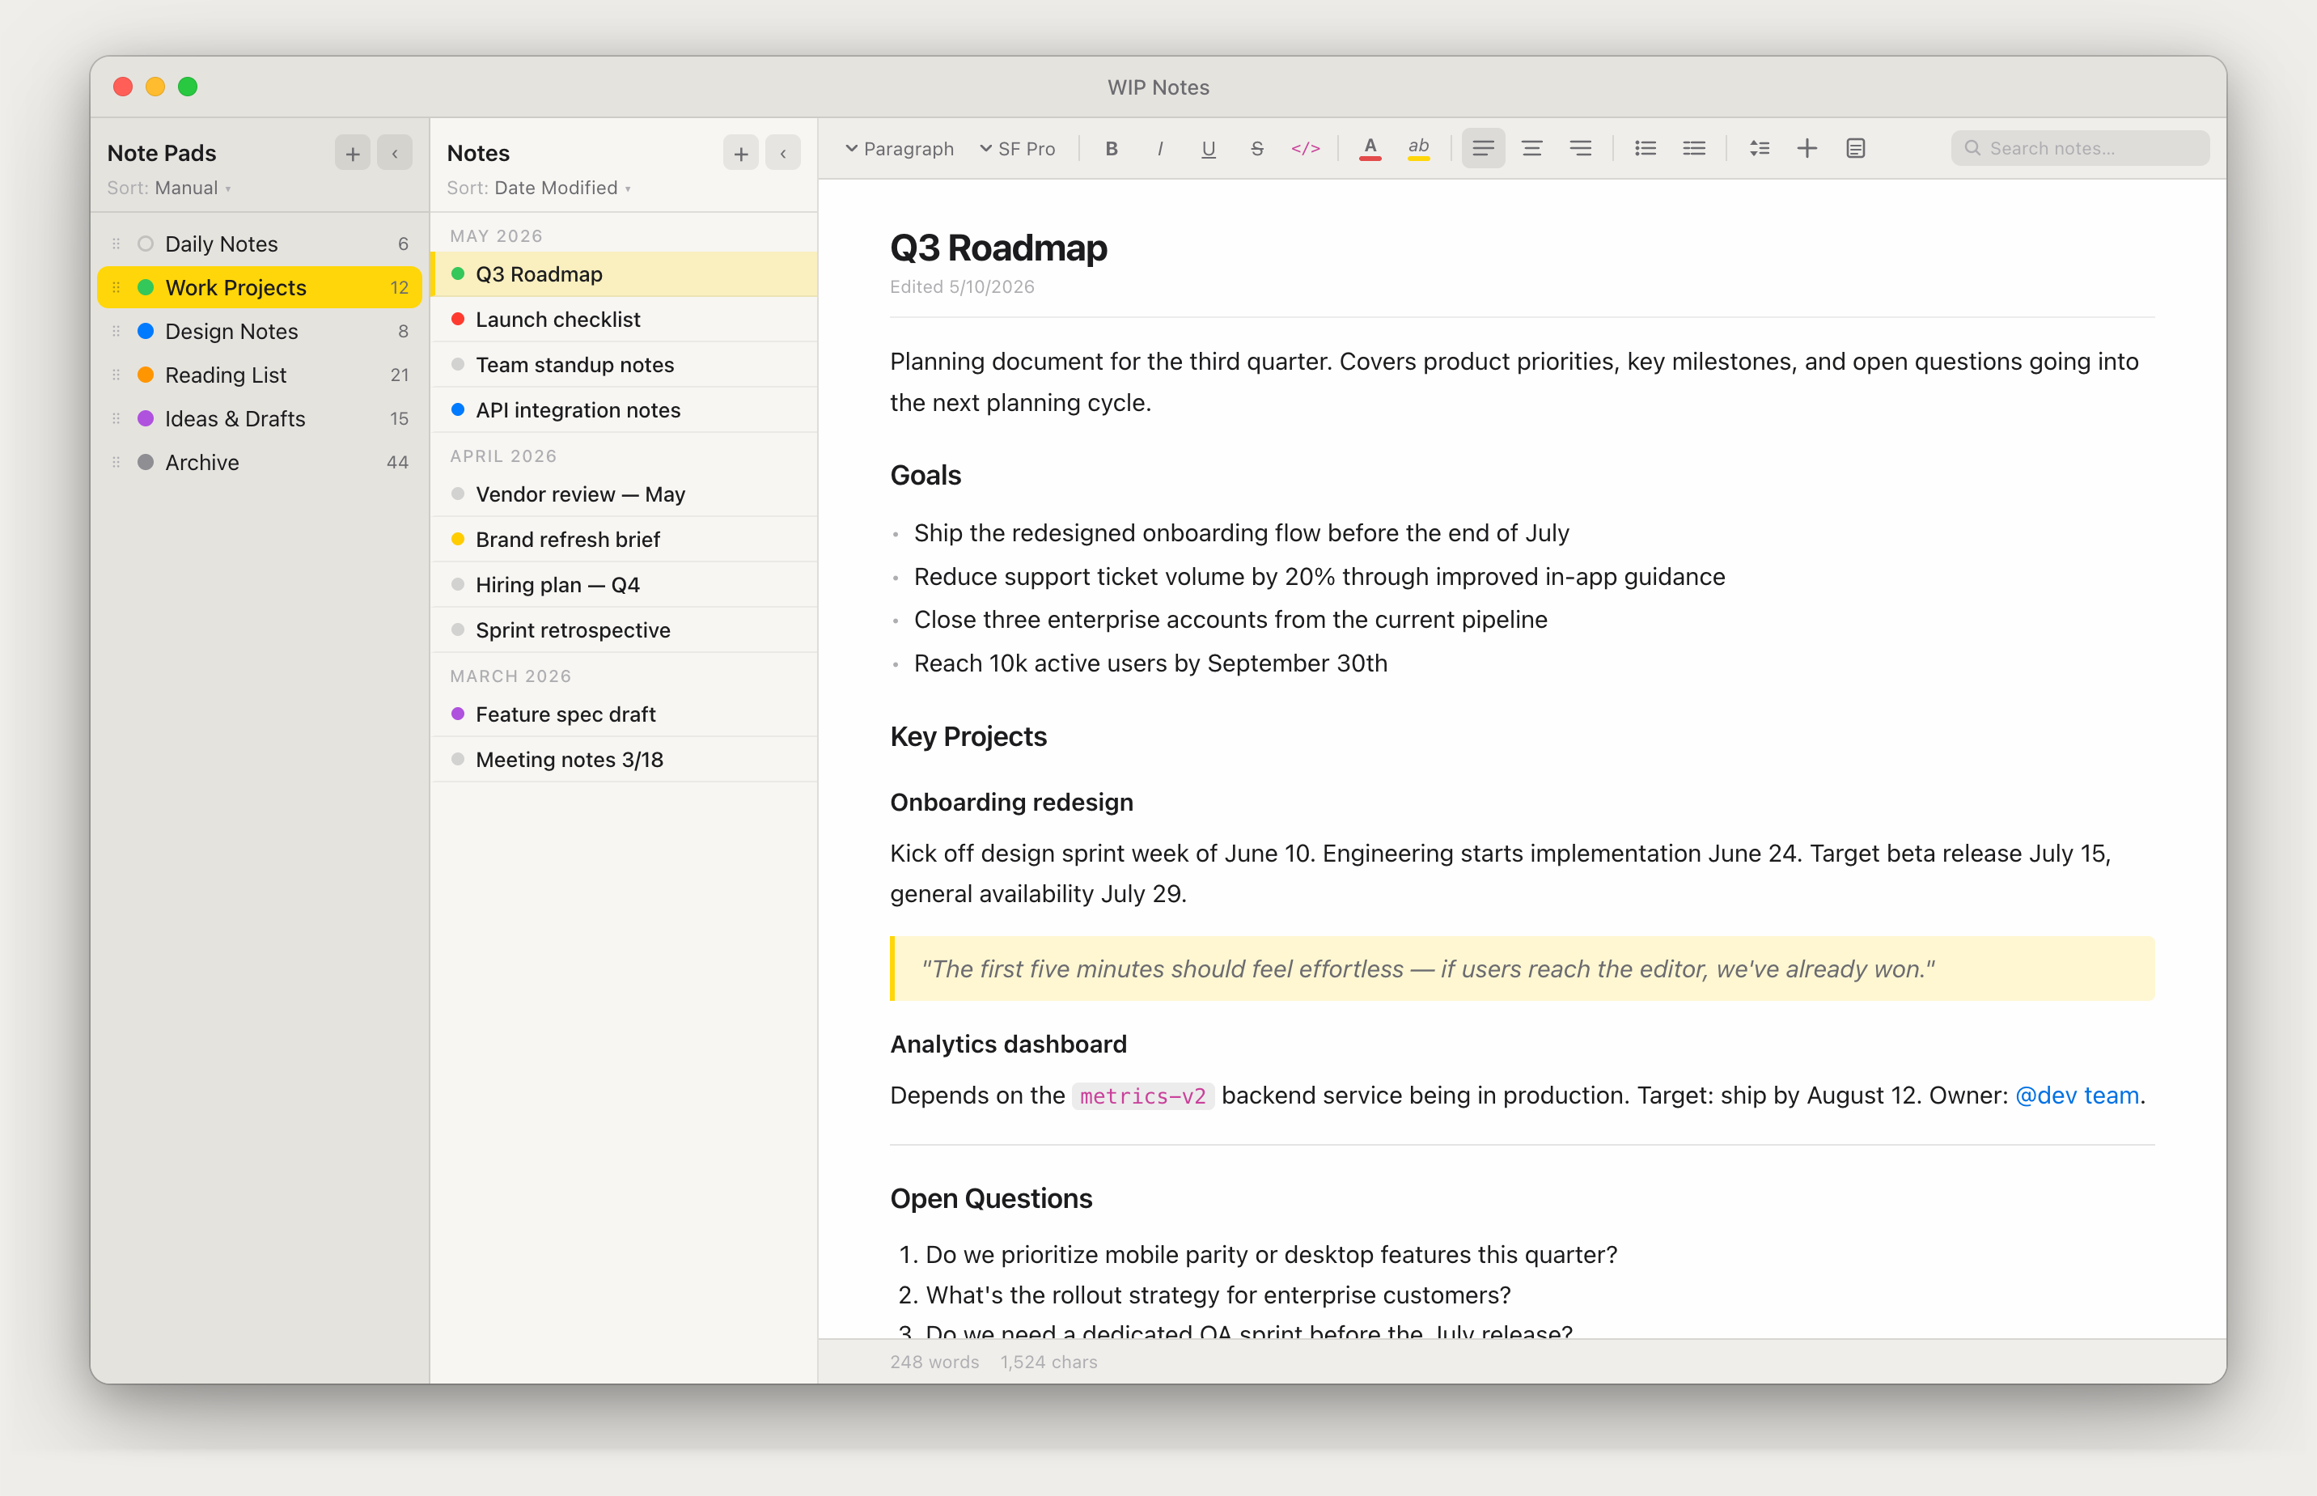Click the Open Questions heading

[x=992, y=1199]
